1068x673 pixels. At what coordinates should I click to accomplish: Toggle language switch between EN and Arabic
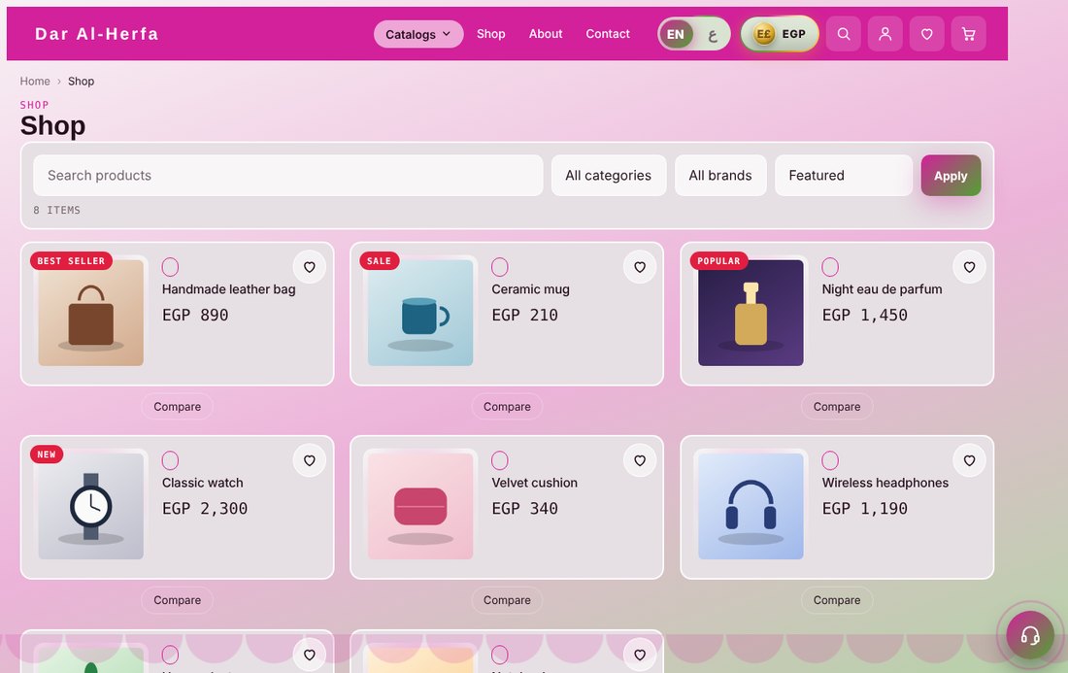[x=693, y=34]
